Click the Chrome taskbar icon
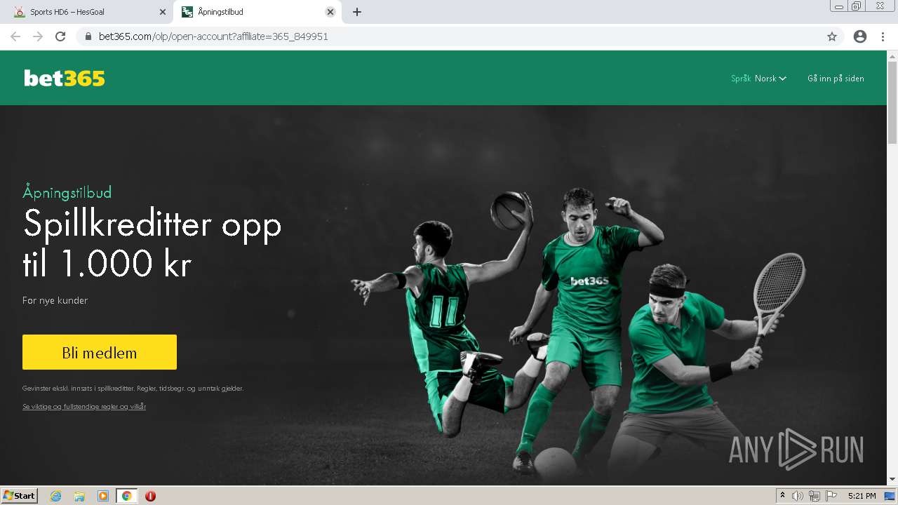The image size is (898, 505). (126, 496)
